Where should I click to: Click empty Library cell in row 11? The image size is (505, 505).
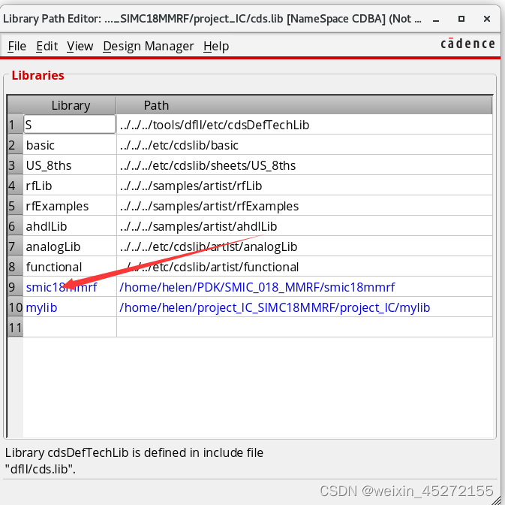(x=70, y=328)
